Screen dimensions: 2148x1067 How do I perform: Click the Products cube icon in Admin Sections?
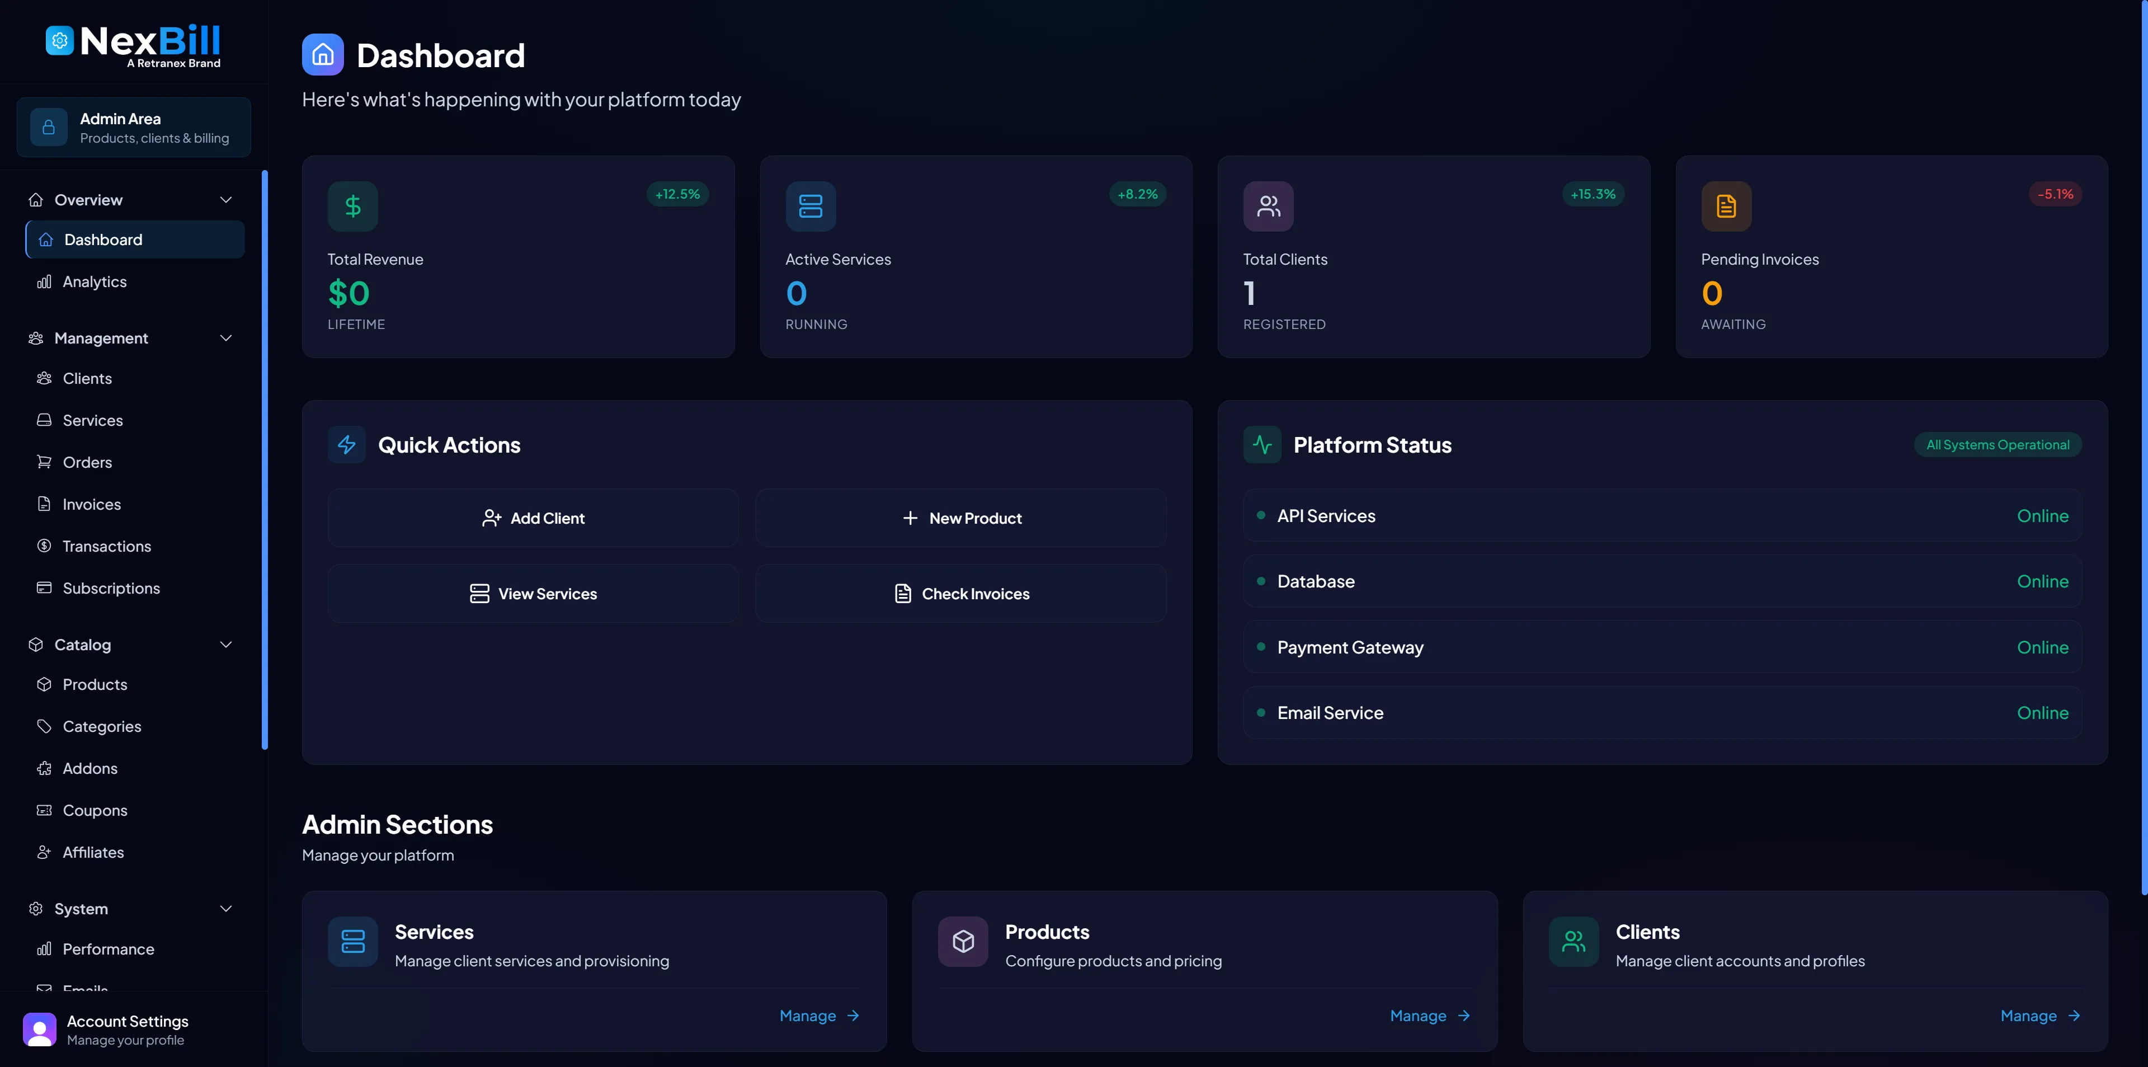pyautogui.click(x=962, y=941)
